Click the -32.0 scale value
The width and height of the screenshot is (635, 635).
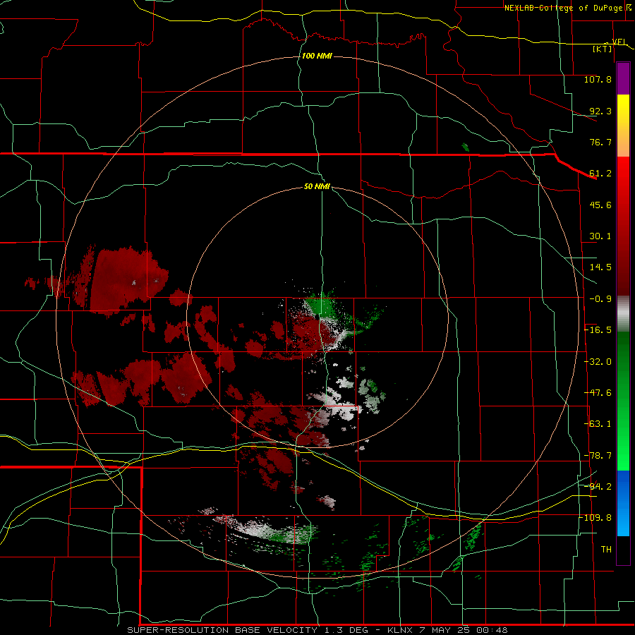coord(598,362)
